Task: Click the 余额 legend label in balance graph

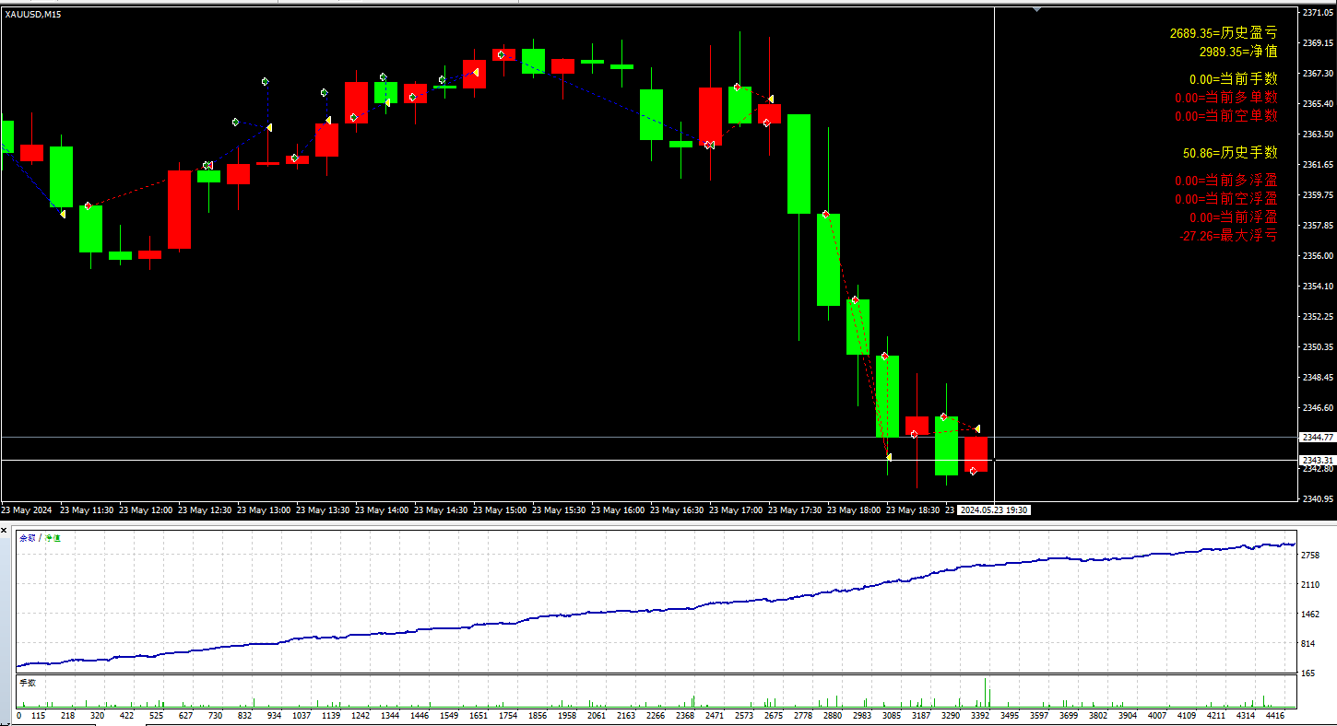Action: click(x=26, y=538)
